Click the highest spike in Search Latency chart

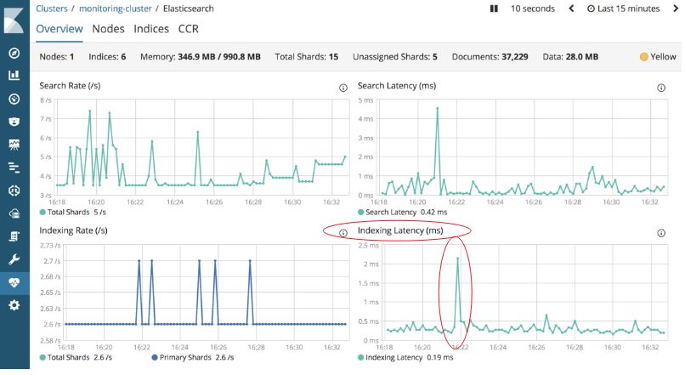(x=438, y=108)
